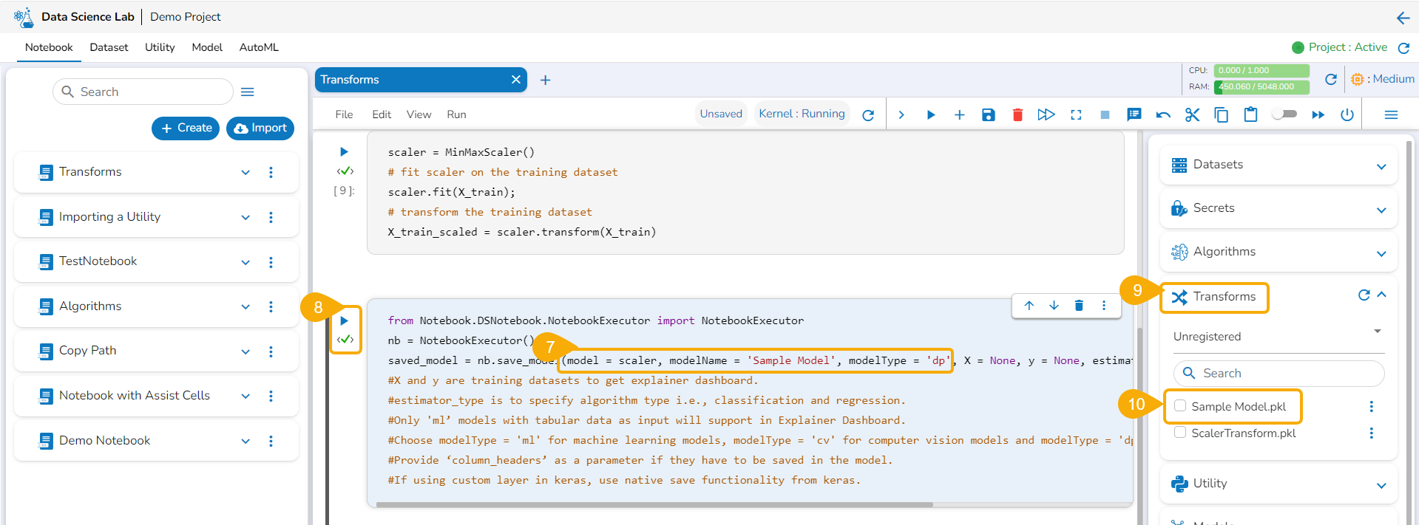Click the red delete cell icon
The height and width of the screenshot is (525, 1419).
(x=1017, y=114)
